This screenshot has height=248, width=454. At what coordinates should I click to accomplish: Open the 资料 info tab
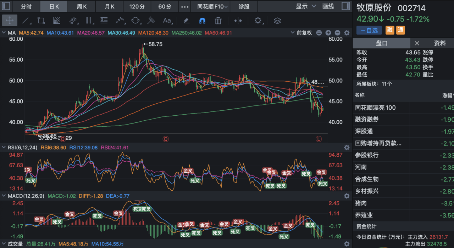[440, 43]
